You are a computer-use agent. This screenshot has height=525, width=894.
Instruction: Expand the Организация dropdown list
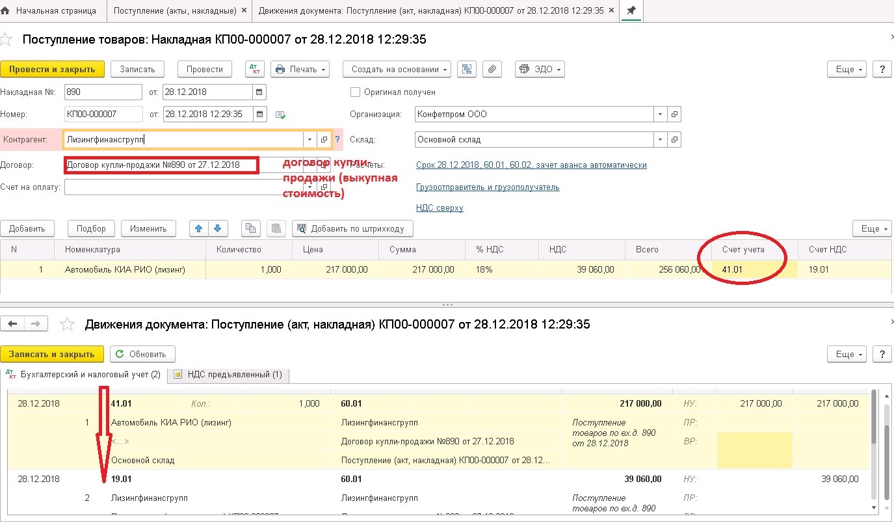click(661, 114)
